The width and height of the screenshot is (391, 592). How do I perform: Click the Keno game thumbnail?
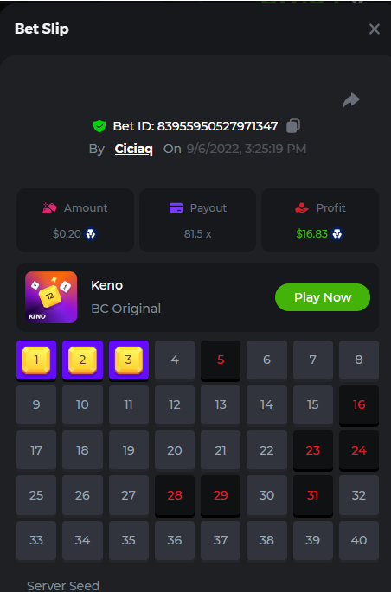pos(51,297)
